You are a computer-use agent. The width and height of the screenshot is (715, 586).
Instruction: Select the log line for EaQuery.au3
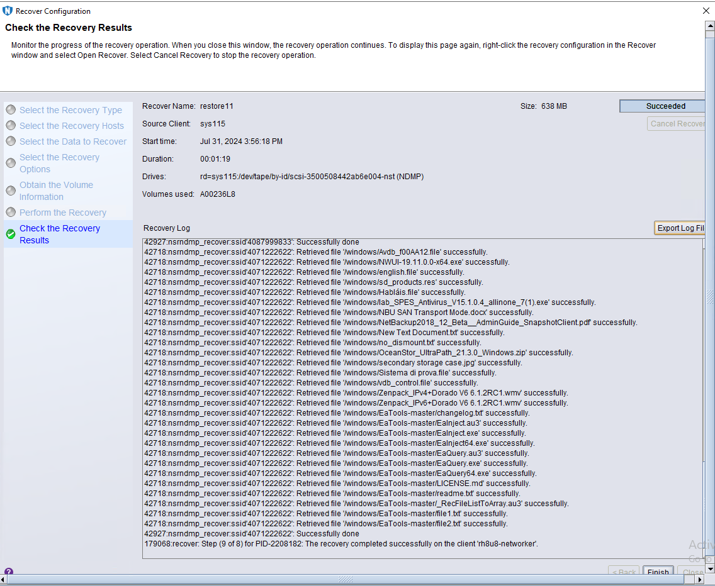point(337,453)
